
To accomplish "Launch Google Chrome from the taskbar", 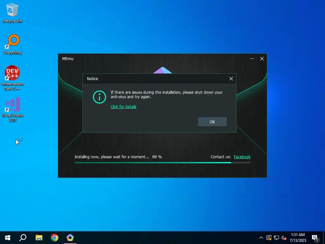I will (x=55, y=238).
